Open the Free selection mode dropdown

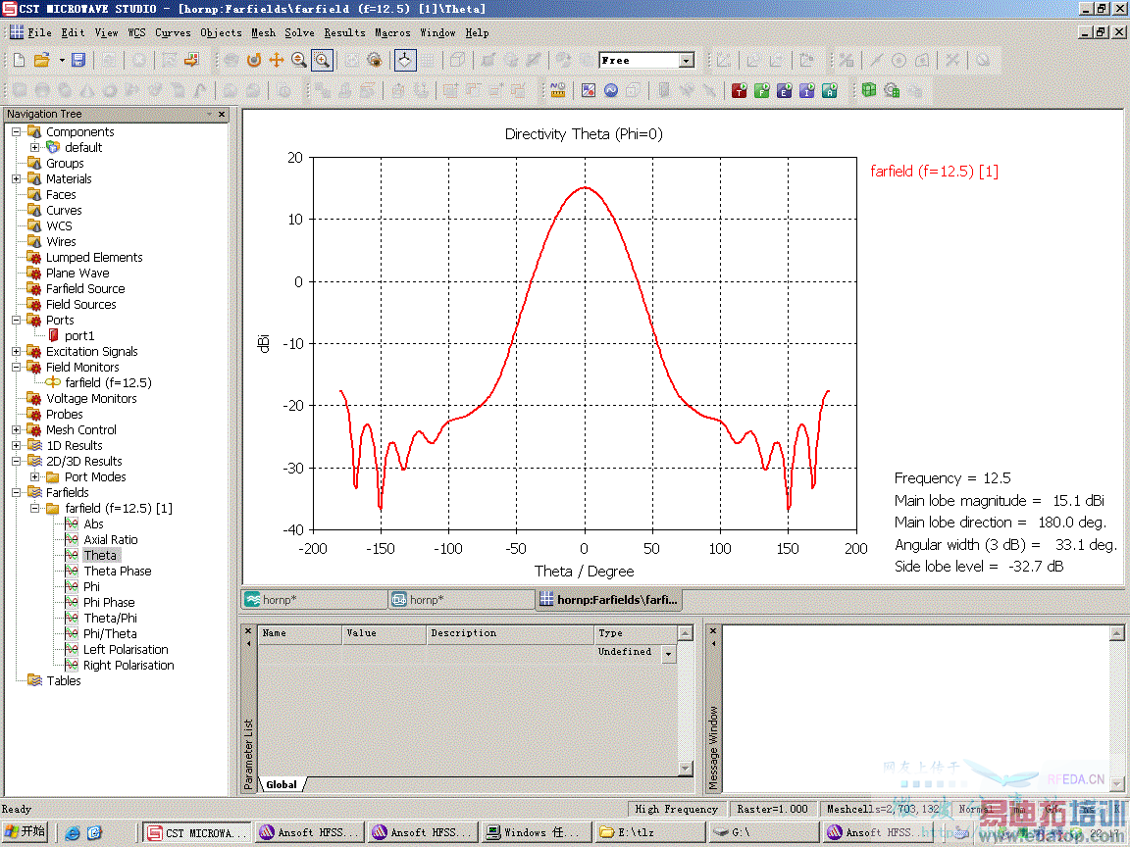coord(686,61)
